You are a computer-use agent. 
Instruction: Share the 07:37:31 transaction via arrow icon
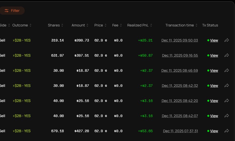point(227,131)
